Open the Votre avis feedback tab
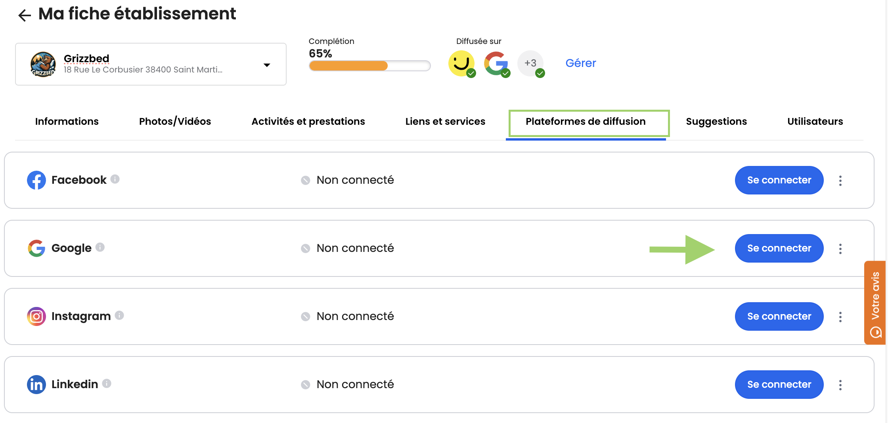 click(875, 303)
